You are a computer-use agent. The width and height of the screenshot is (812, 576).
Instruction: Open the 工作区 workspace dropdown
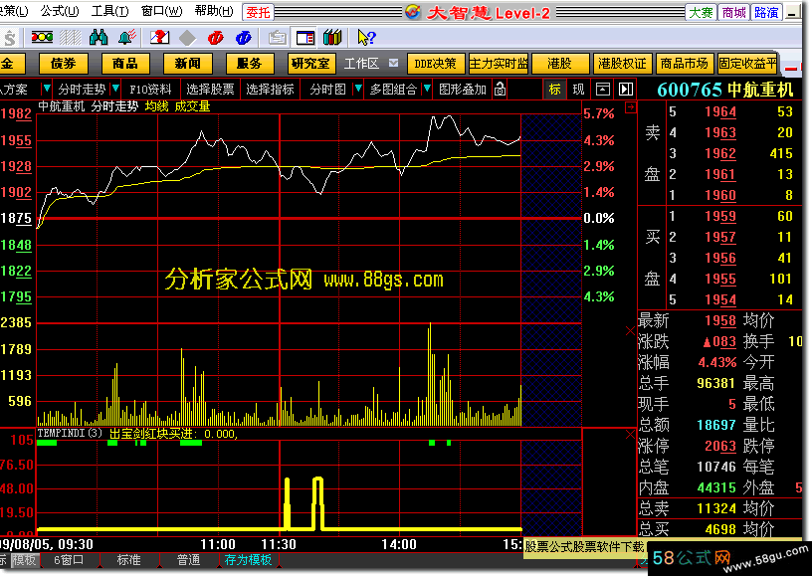394,63
